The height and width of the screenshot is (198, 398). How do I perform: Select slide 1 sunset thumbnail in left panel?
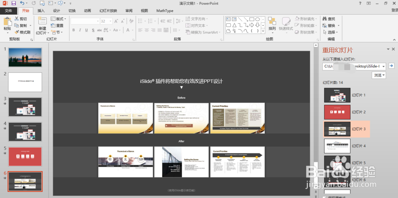(x=25, y=57)
